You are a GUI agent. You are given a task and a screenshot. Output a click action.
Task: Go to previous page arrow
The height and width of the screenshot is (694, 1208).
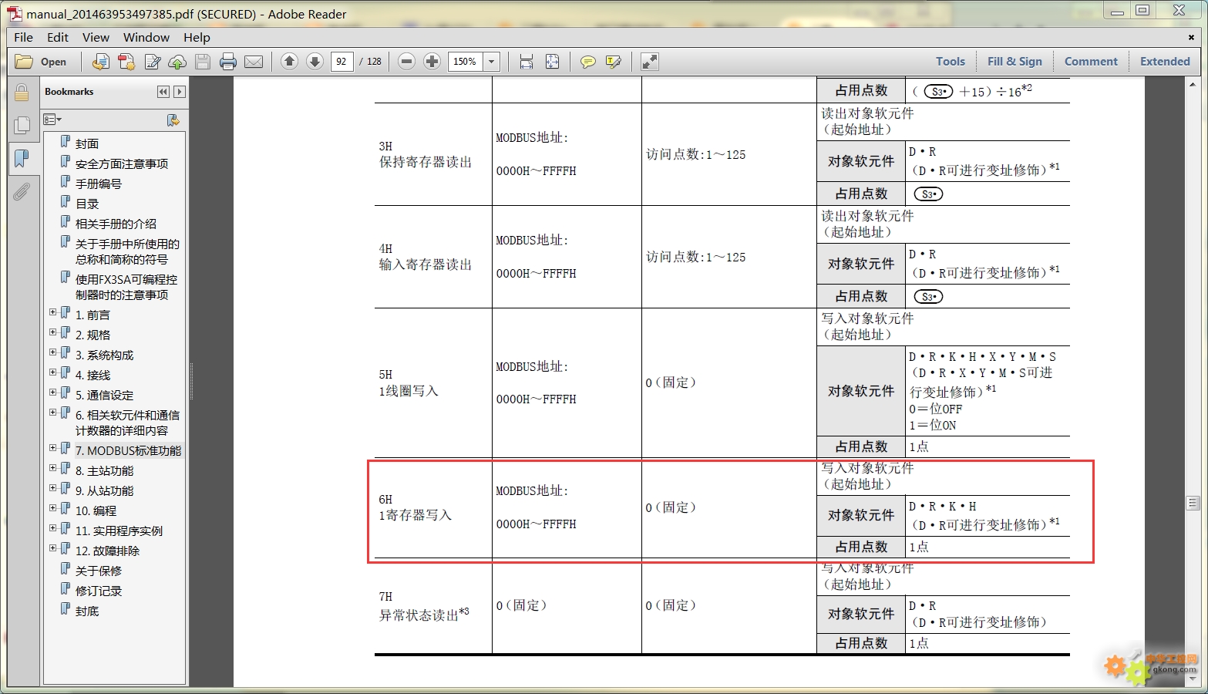[x=289, y=62]
